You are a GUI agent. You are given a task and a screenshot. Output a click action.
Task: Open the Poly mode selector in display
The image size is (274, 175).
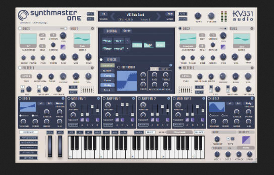pos(170,14)
